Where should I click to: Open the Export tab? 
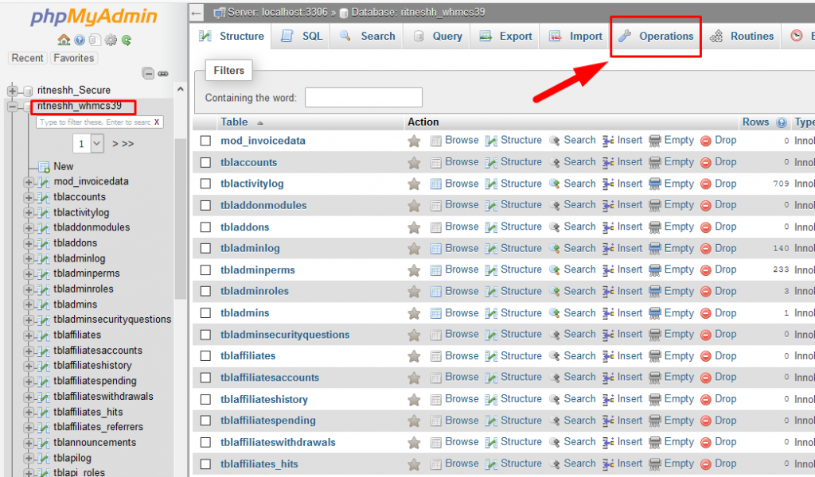tap(505, 37)
